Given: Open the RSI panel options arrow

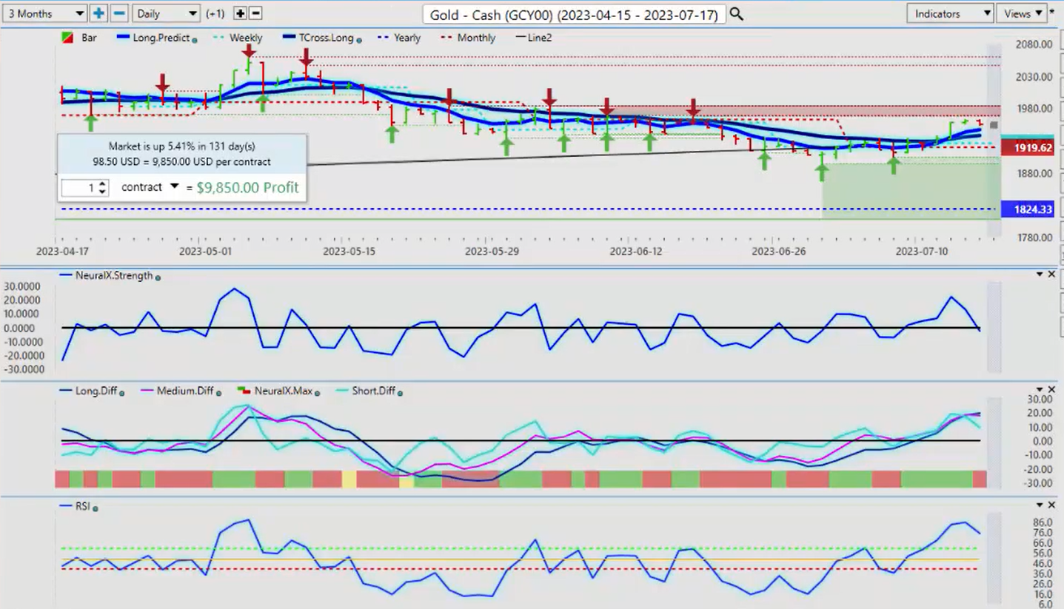Looking at the screenshot, I should [x=1040, y=504].
